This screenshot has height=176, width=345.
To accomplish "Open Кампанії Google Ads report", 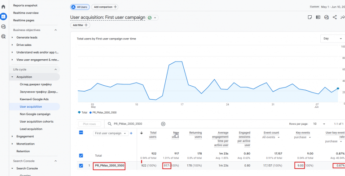I will [x=34, y=99].
